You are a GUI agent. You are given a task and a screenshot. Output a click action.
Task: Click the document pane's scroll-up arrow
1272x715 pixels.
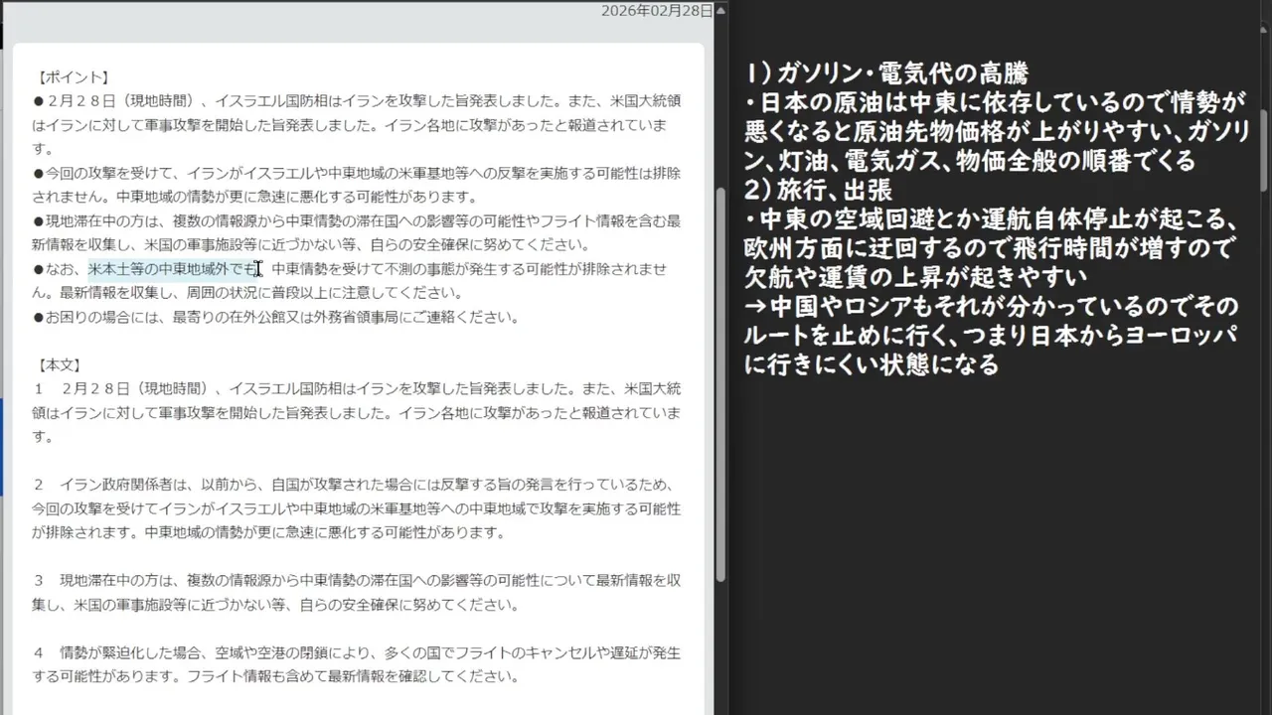coord(720,10)
